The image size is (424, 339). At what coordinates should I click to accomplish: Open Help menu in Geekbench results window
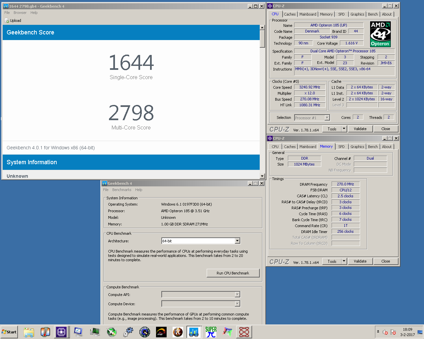(34, 13)
